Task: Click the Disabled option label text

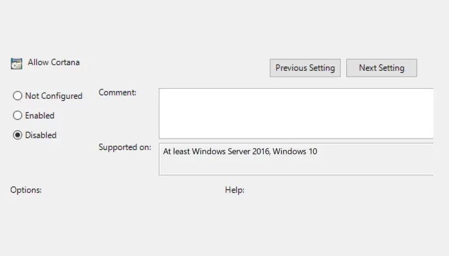Action: coord(40,135)
